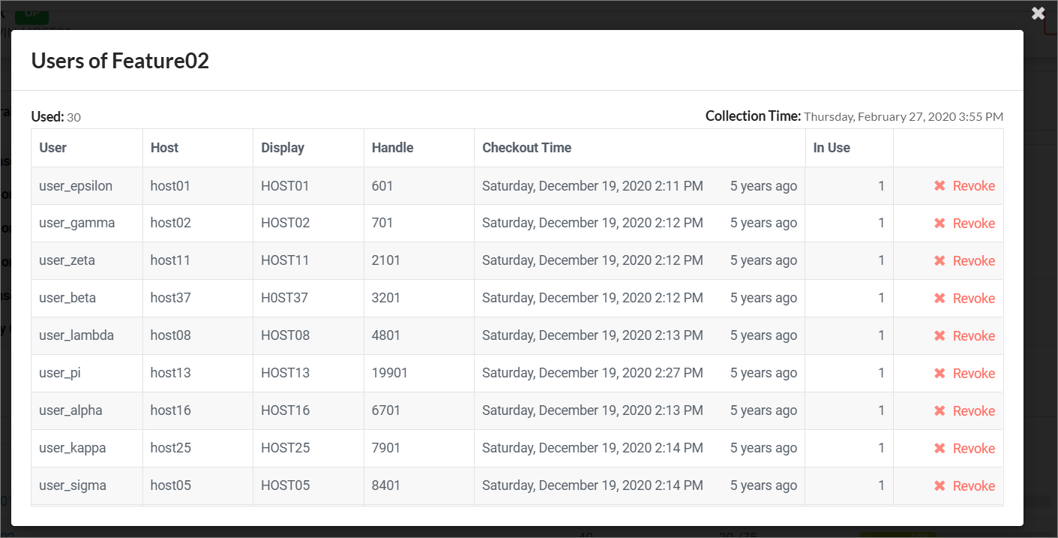
Task: Select the user_alpha cell
Action: (x=87, y=411)
